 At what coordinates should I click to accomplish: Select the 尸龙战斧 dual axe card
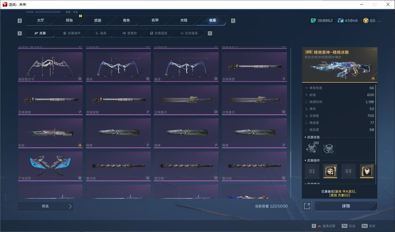coord(50,166)
